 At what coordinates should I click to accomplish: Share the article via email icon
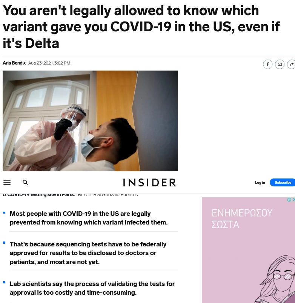point(280,64)
